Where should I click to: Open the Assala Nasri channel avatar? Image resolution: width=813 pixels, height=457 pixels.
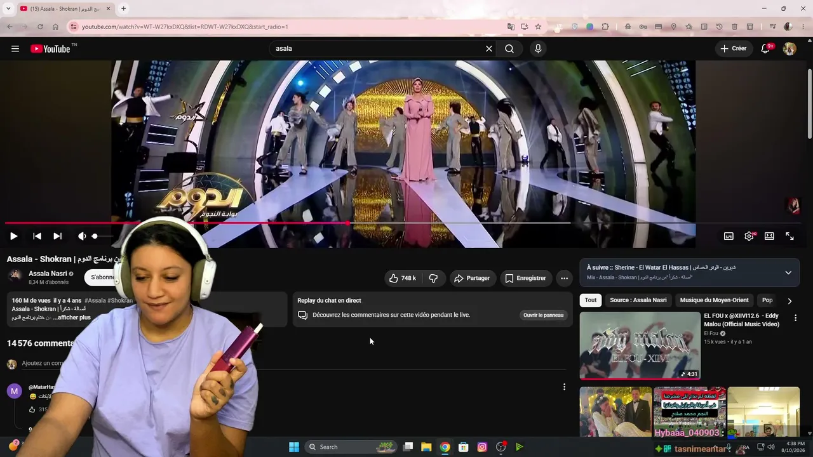15,276
